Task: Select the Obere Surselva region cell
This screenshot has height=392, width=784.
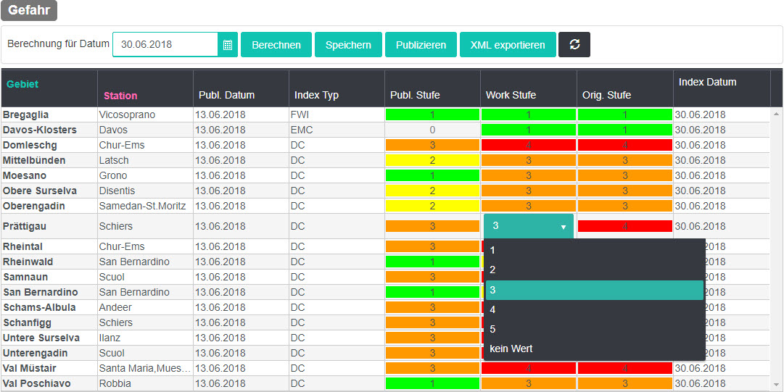Action: [49, 191]
